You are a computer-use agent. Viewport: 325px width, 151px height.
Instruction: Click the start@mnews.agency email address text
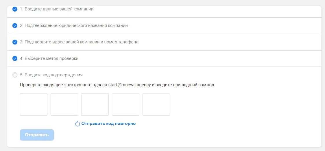coord(130,85)
